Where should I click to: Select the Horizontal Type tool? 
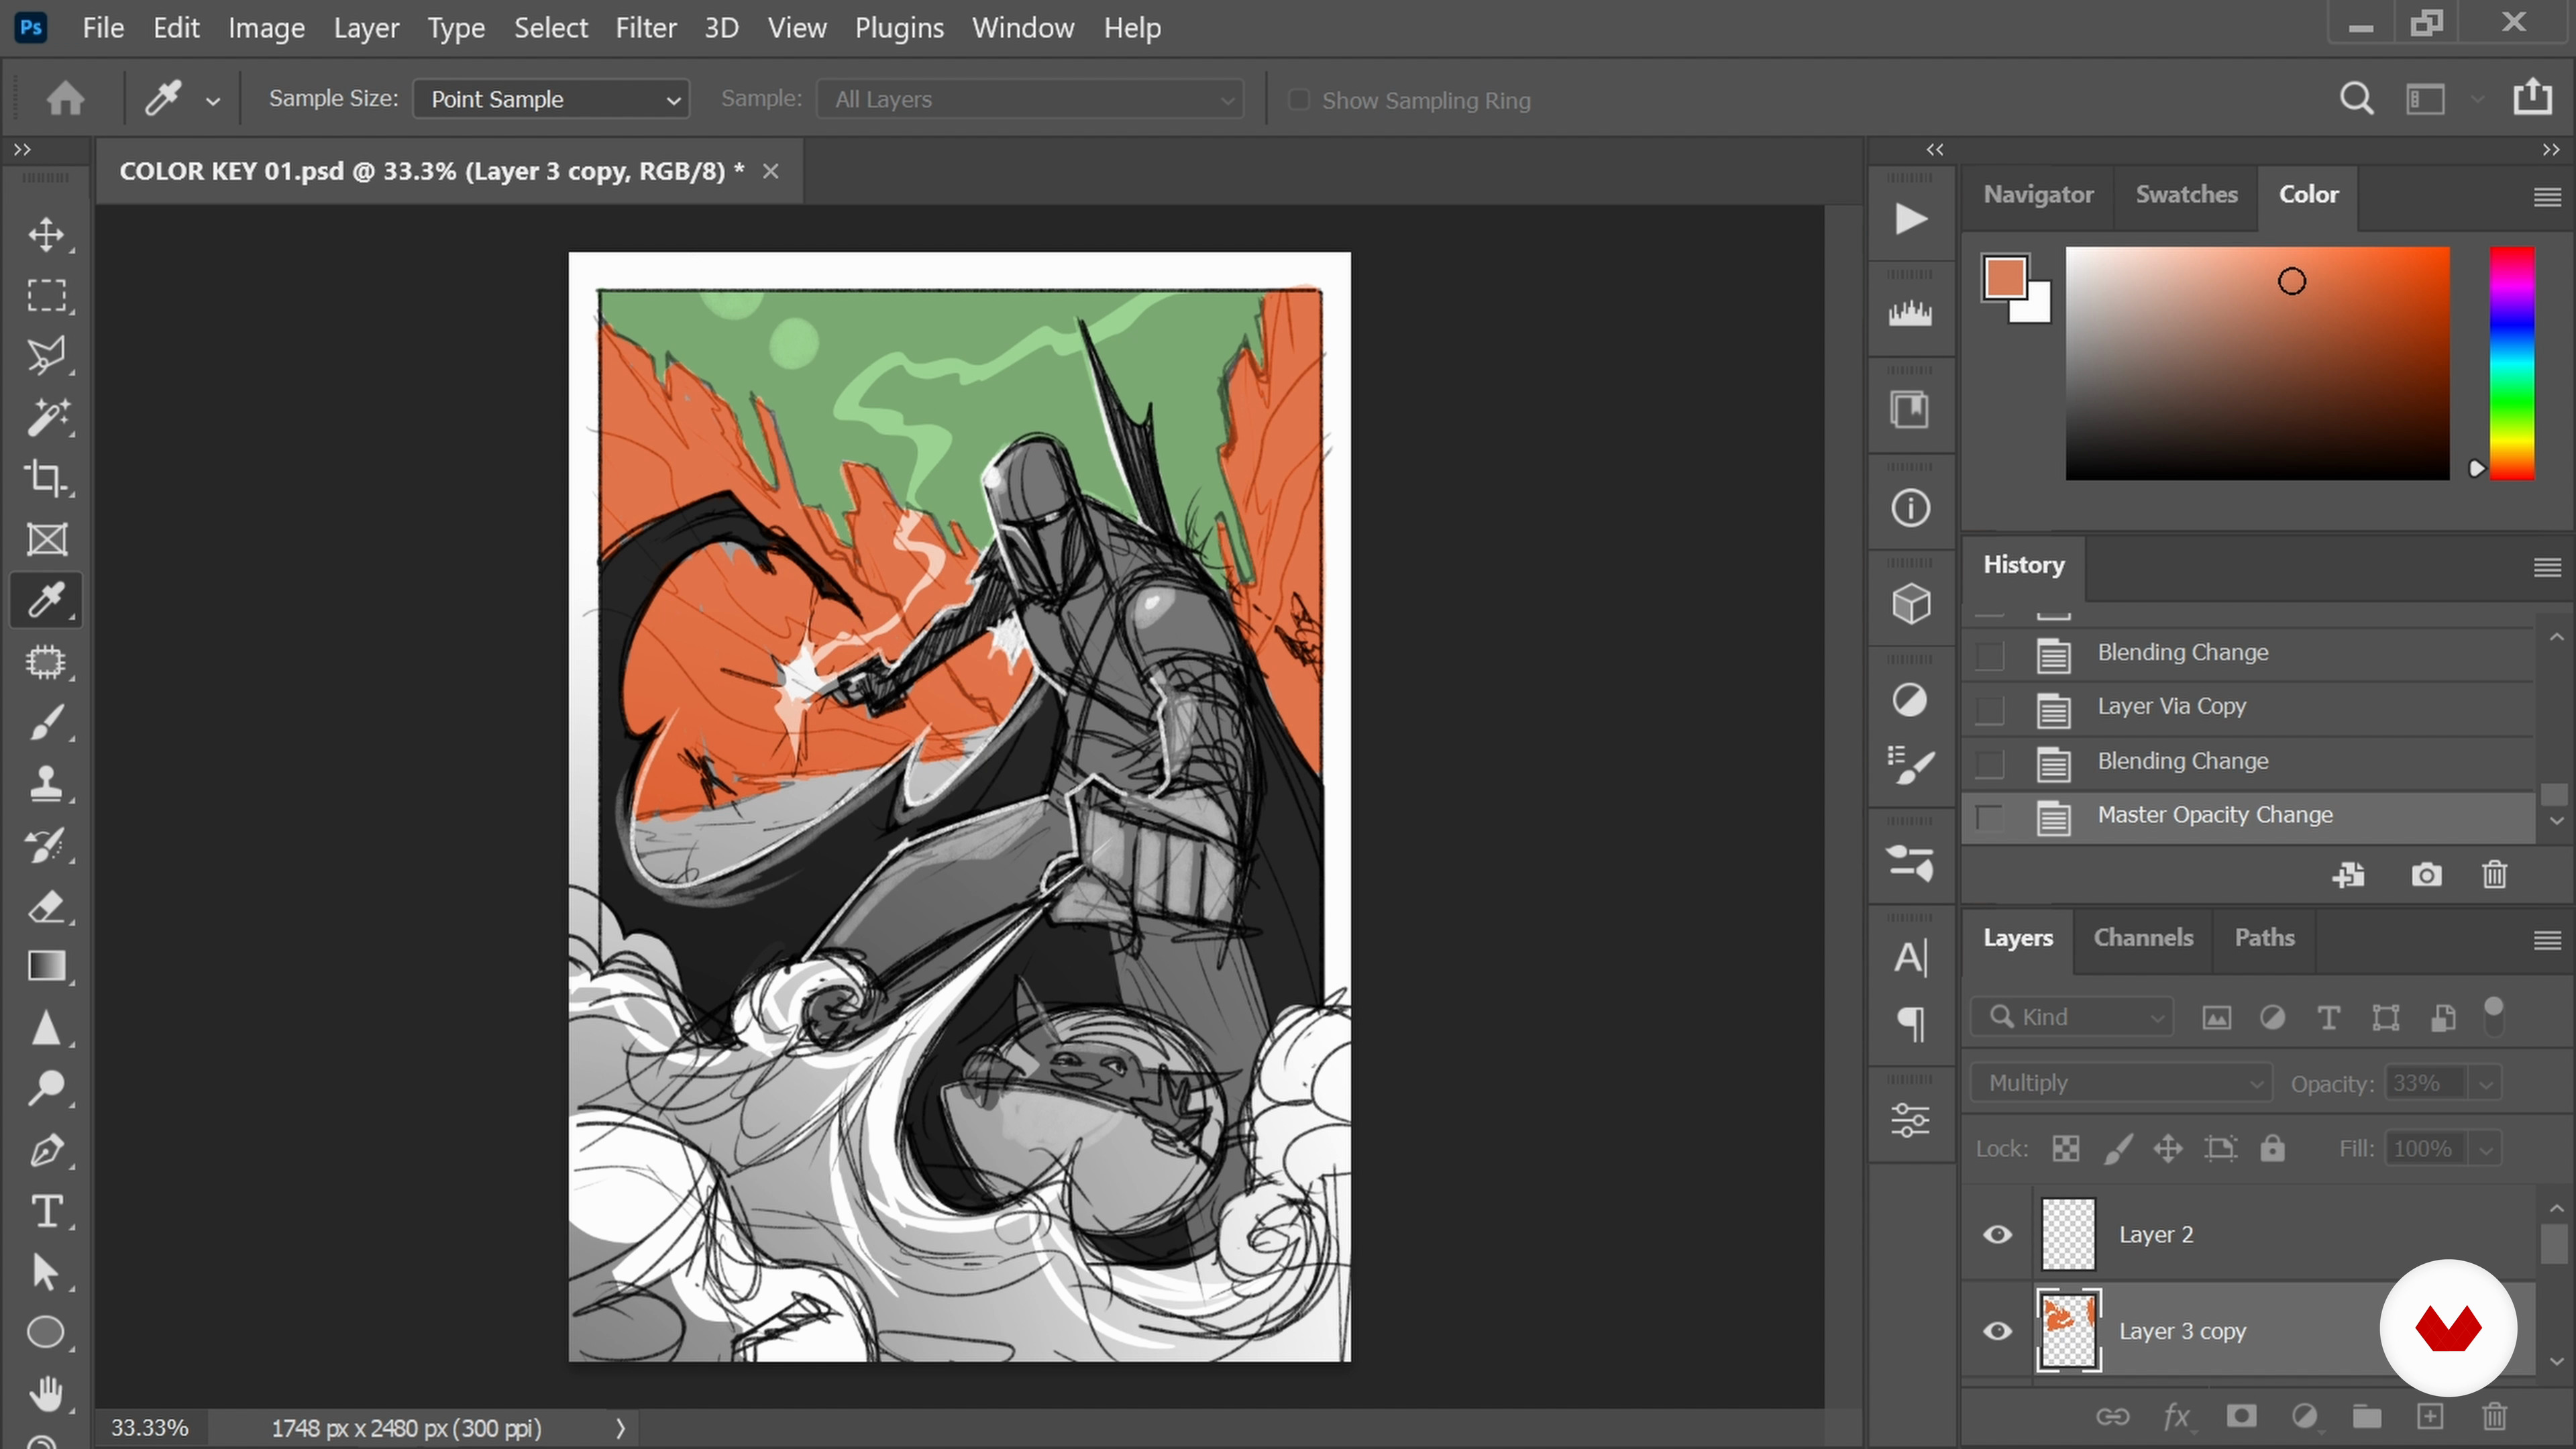(x=46, y=1211)
